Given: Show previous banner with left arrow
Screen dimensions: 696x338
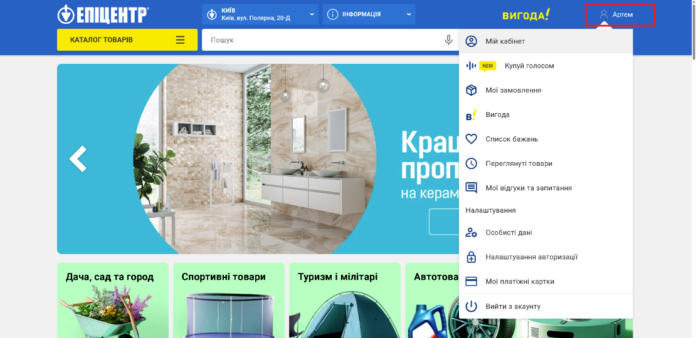Looking at the screenshot, I should 78,158.
